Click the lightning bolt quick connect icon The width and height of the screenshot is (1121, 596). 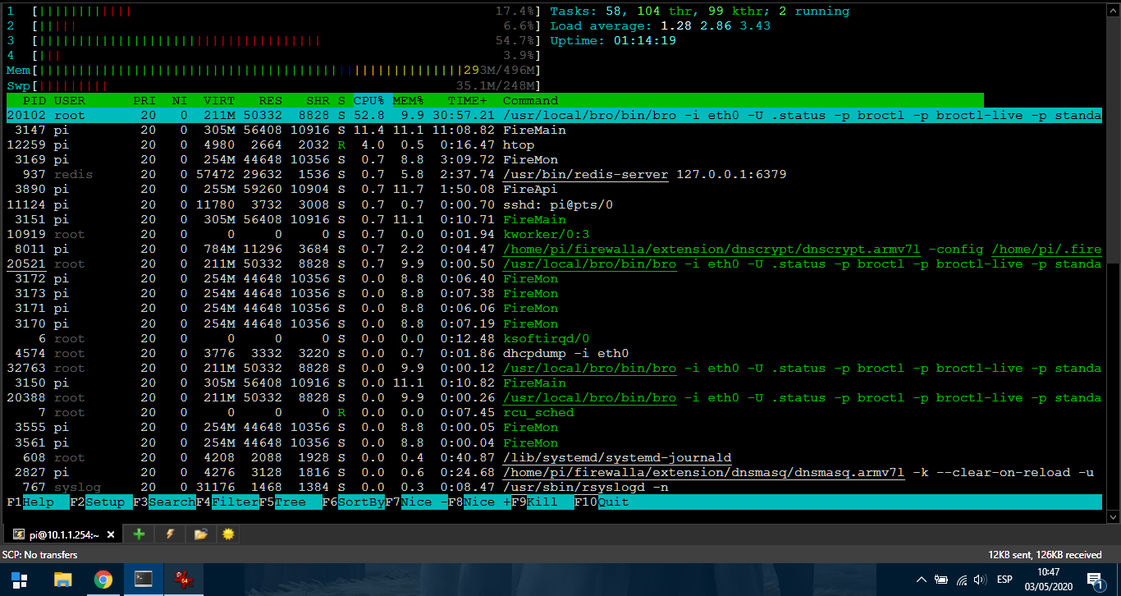170,534
